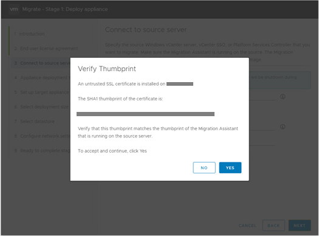Select step 2 End user license agreement

46,49
